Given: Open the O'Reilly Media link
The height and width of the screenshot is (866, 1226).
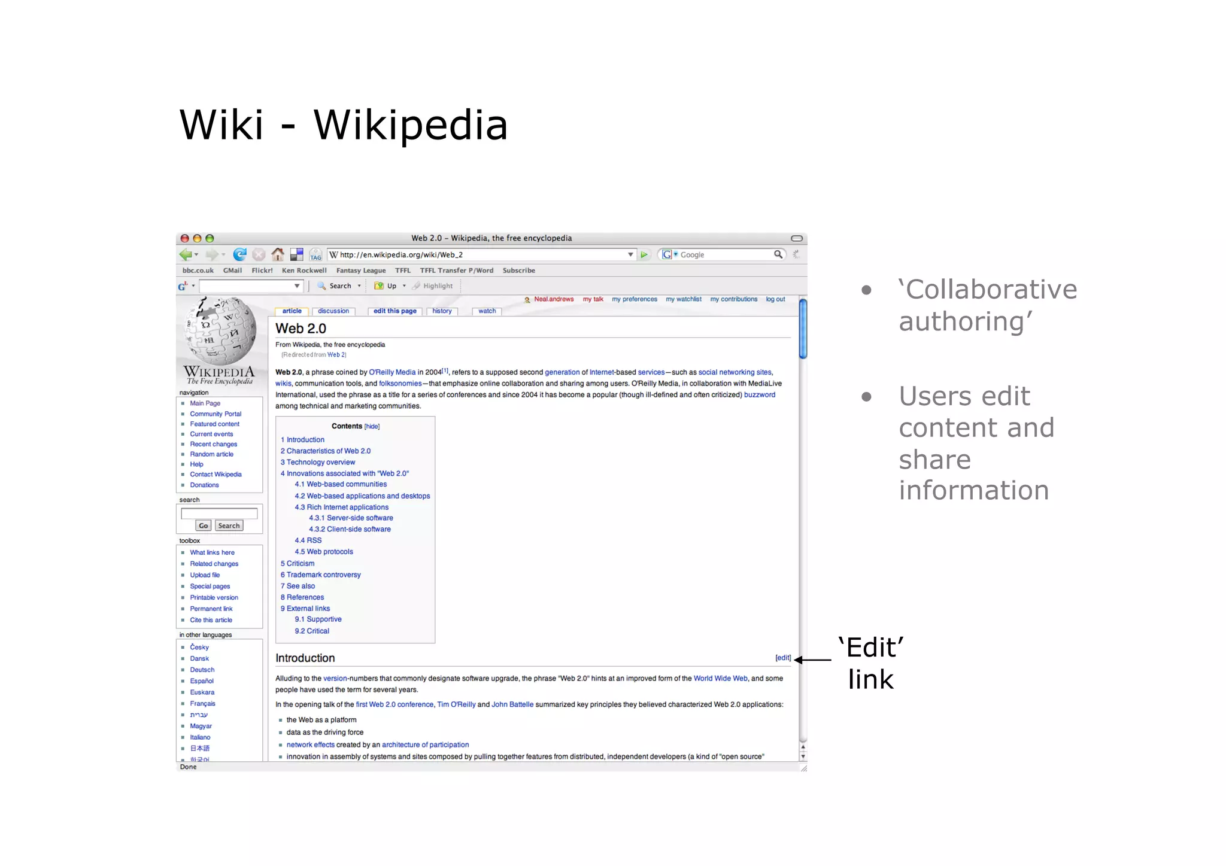Looking at the screenshot, I should coord(392,372).
